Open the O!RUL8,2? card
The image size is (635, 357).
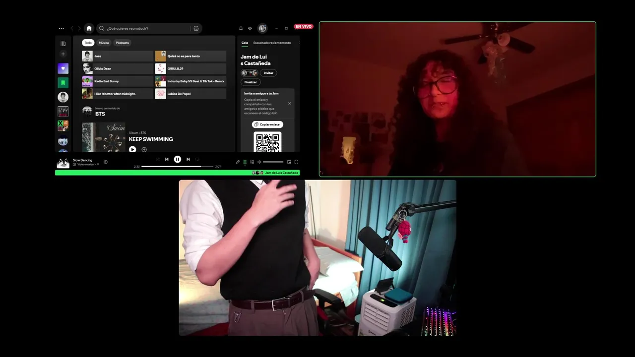click(x=190, y=68)
